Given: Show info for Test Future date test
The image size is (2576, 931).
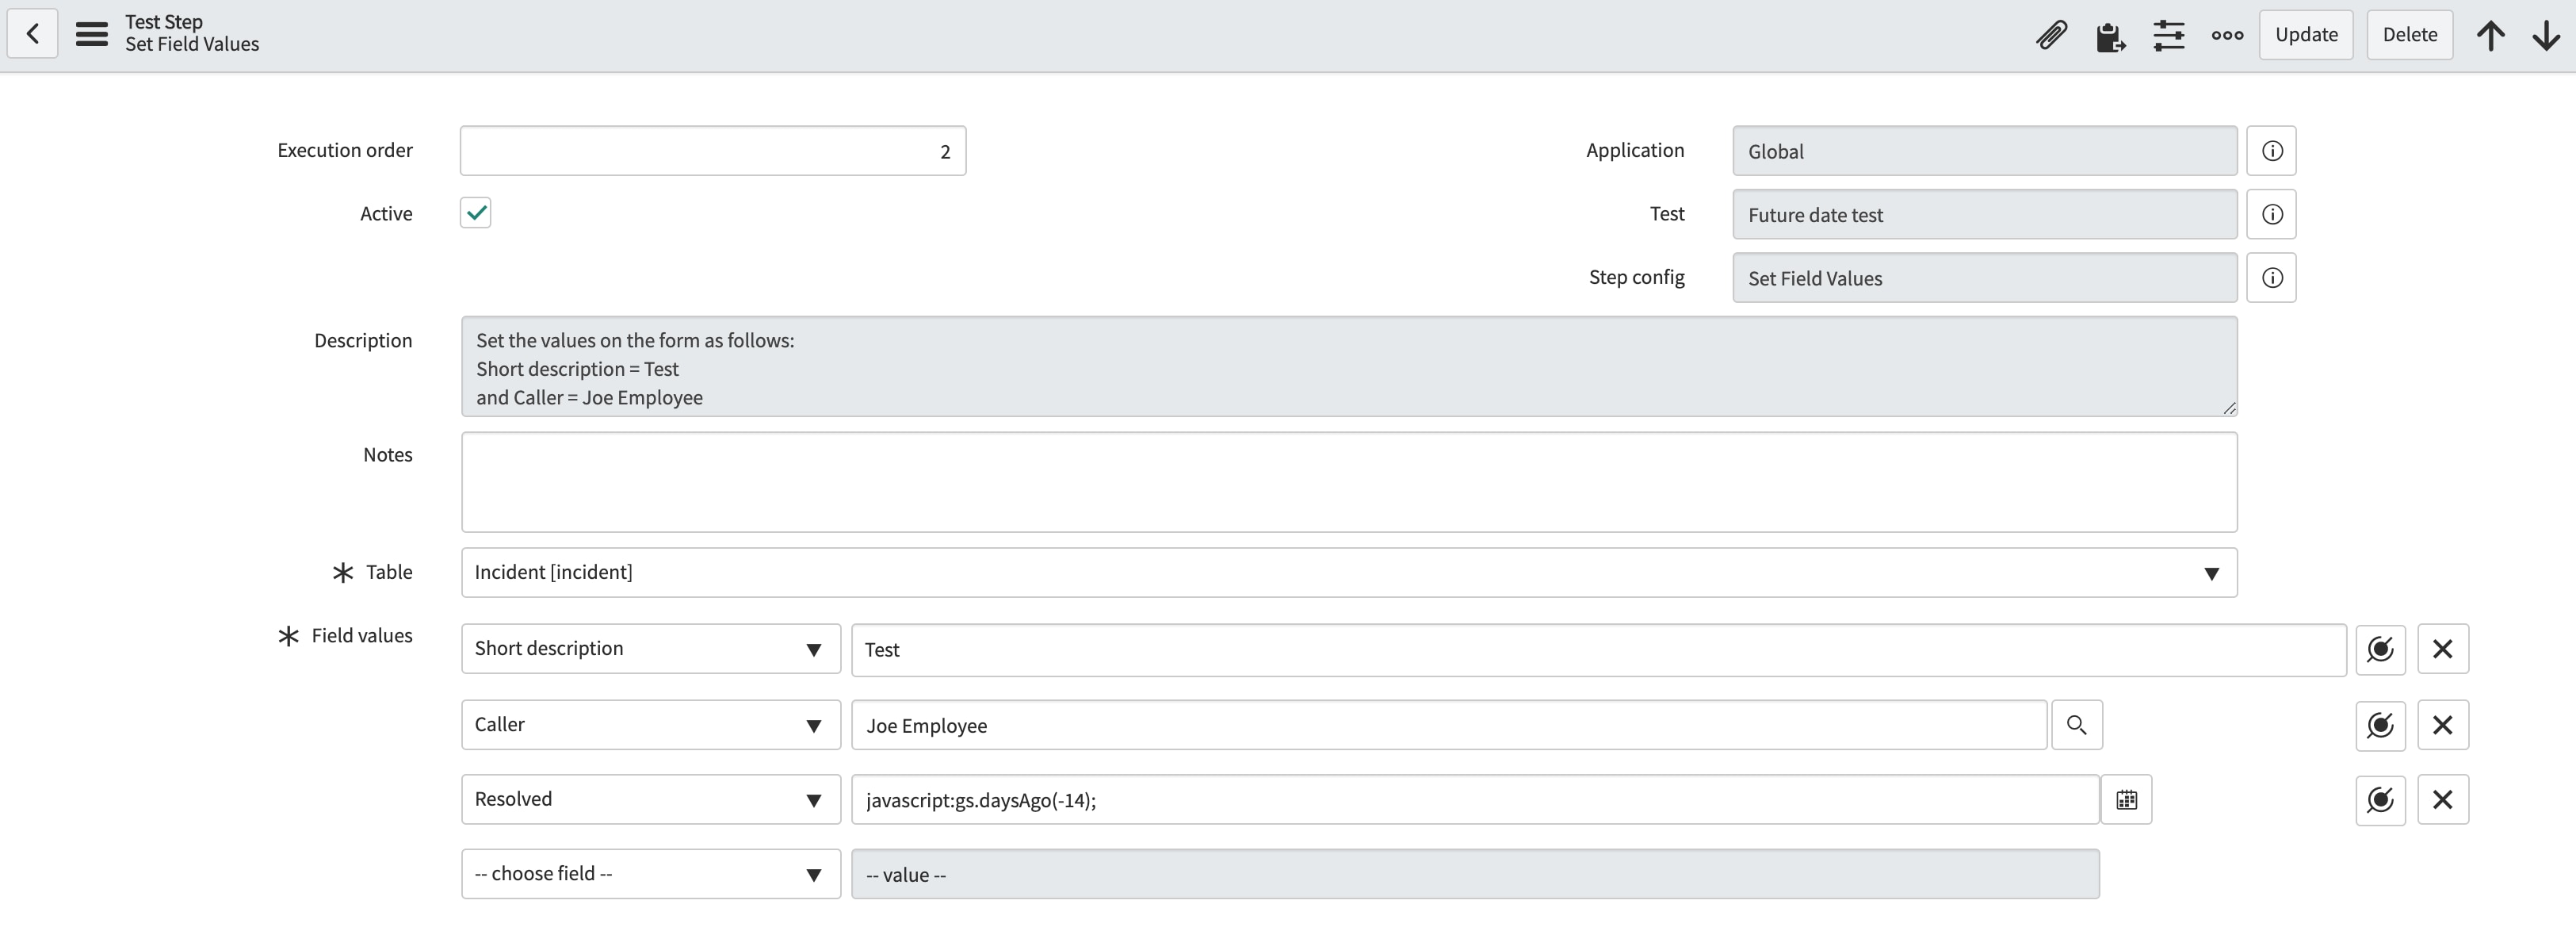Looking at the screenshot, I should pos(2271,214).
